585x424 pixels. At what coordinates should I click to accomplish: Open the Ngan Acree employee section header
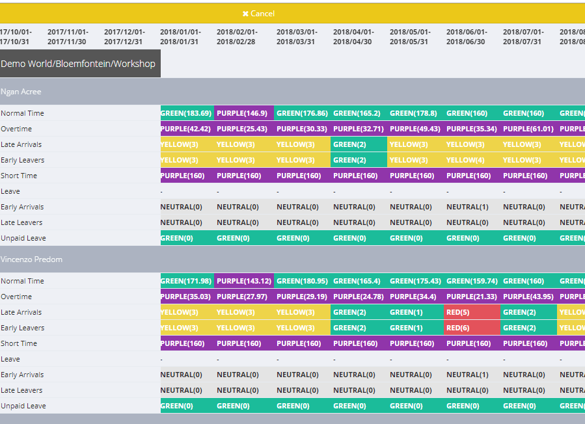pos(21,92)
